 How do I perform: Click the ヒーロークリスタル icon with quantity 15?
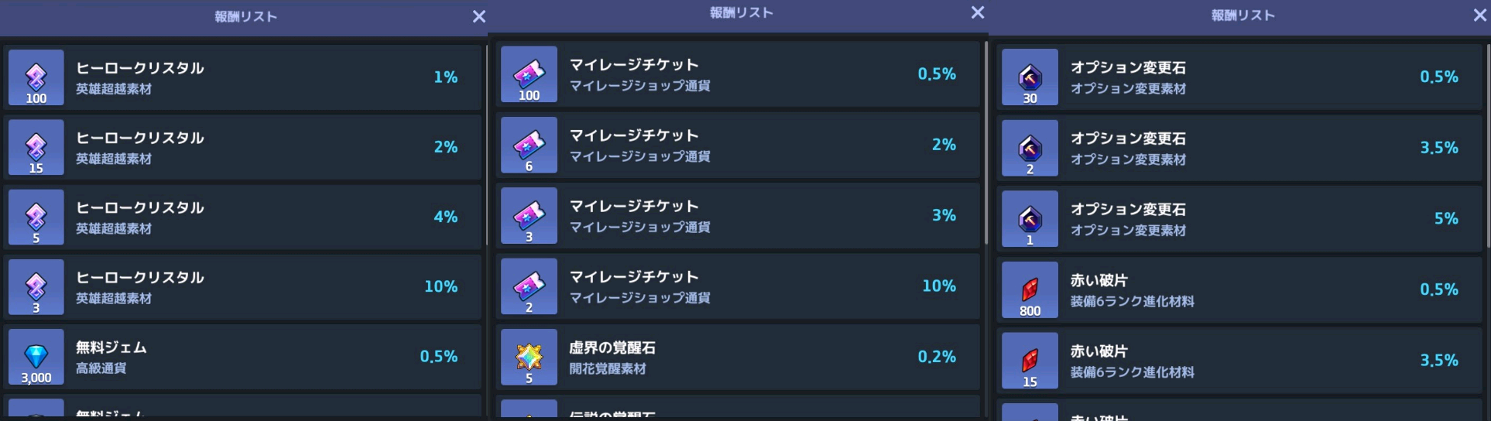click(36, 147)
